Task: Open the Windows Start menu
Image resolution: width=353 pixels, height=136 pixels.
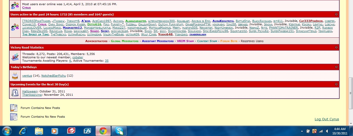Action: (x=7, y=131)
